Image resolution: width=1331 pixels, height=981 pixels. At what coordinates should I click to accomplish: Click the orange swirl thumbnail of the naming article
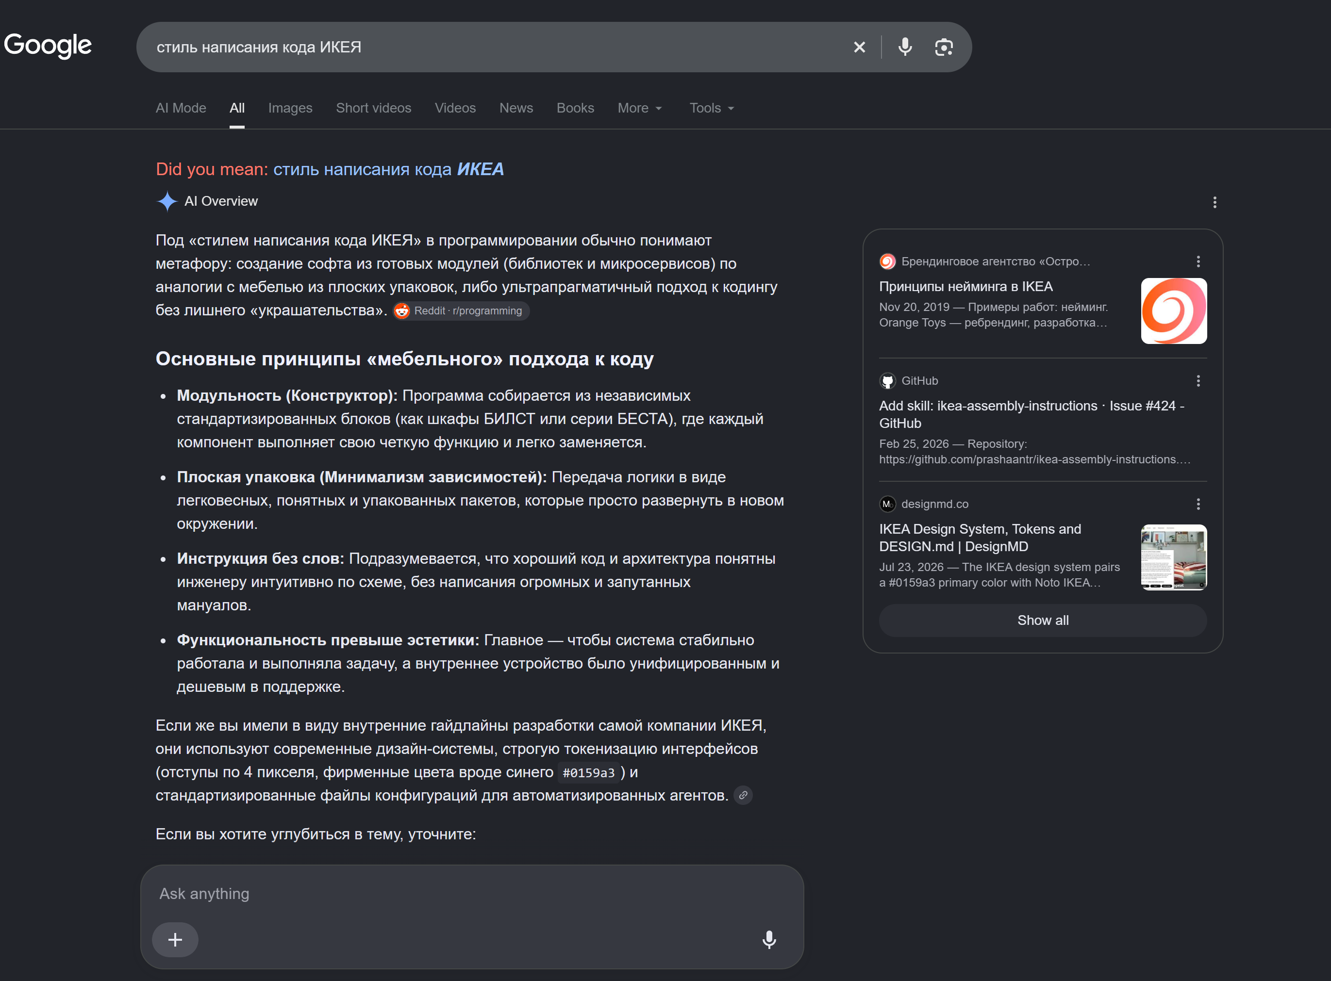pos(1174,311)
